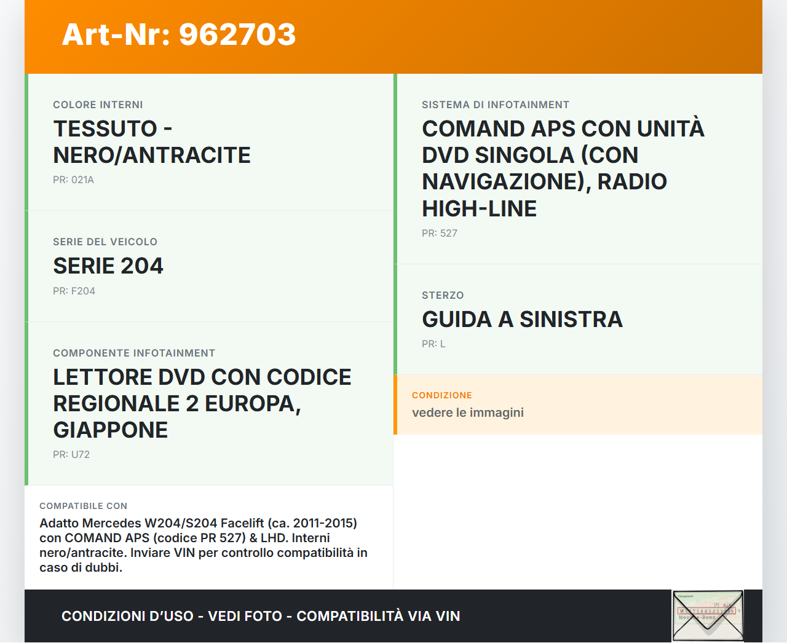Select the STERZO label
This screenshot has height=643, width=787.
click(x=443, y=296)
